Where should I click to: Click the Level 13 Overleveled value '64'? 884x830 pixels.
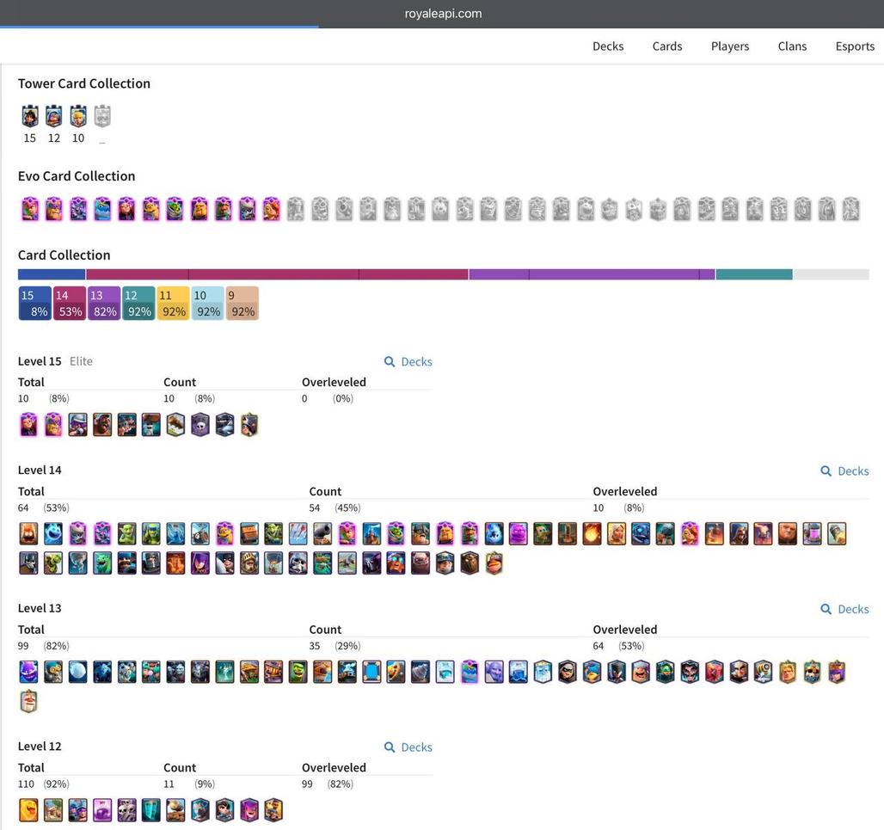[x=599, y=646]
